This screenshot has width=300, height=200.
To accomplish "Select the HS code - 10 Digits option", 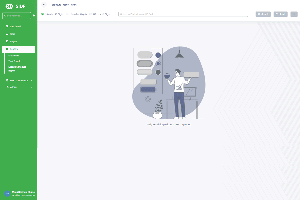I will coord(42,14).
